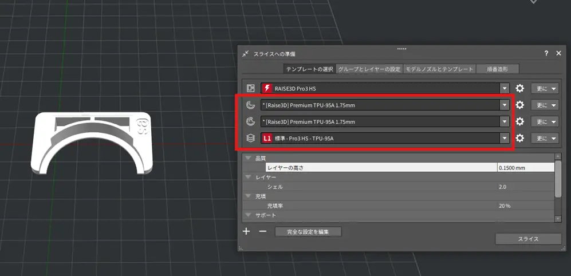The width and height of the screenshot is (571, 276).
Task: Click gear icon beside the slice template row
Action: 520,138
